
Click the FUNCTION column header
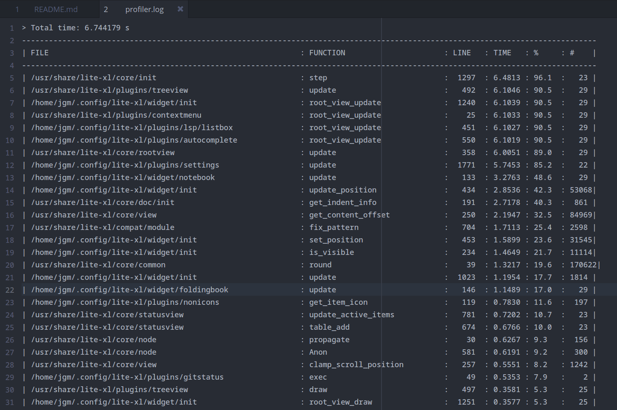[327, 53]
